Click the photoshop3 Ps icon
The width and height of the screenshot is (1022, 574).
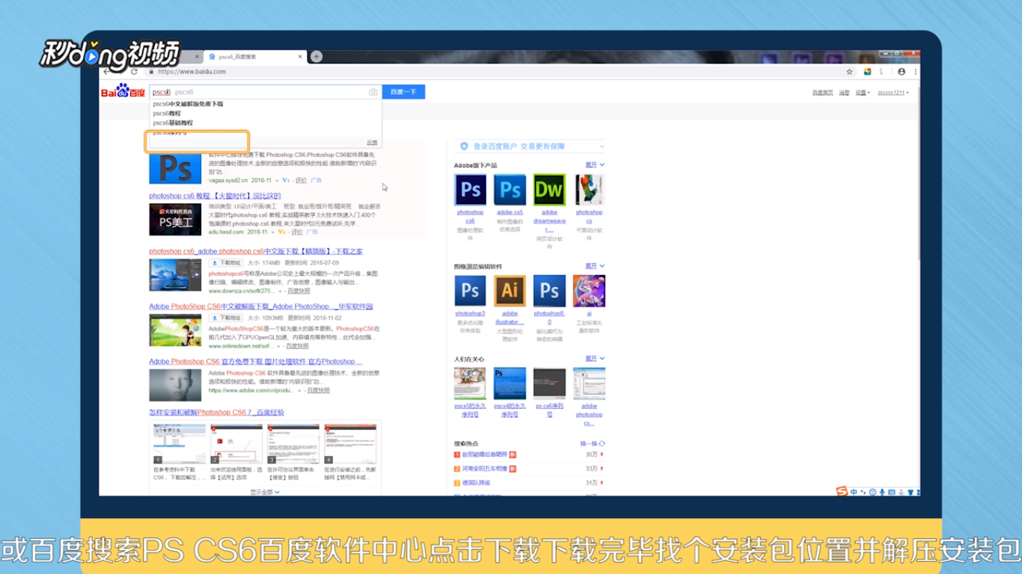pyautogui.click(x=470, y=291)
